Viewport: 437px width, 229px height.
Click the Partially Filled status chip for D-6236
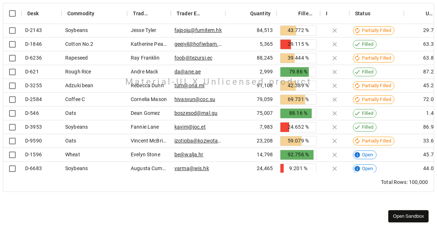coord(373,58)
